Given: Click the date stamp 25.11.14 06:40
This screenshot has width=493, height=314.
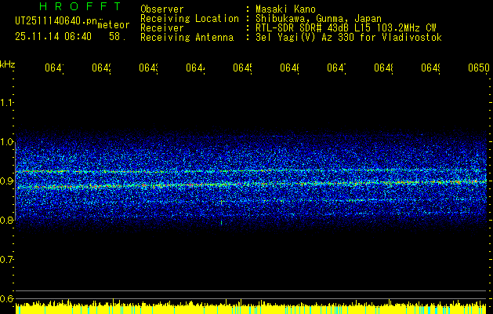Looking at the screenshot, I should point(53,37).
